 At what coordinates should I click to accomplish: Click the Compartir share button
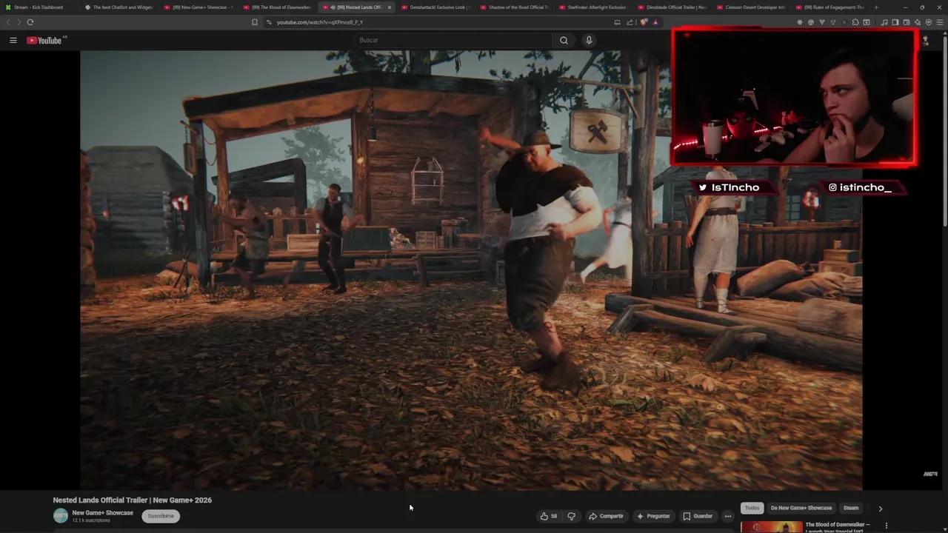pyautogui.click(x=606, y=516)
